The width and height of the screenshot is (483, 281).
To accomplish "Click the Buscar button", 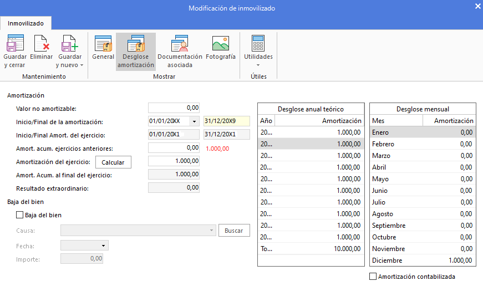I will point(234,230).
